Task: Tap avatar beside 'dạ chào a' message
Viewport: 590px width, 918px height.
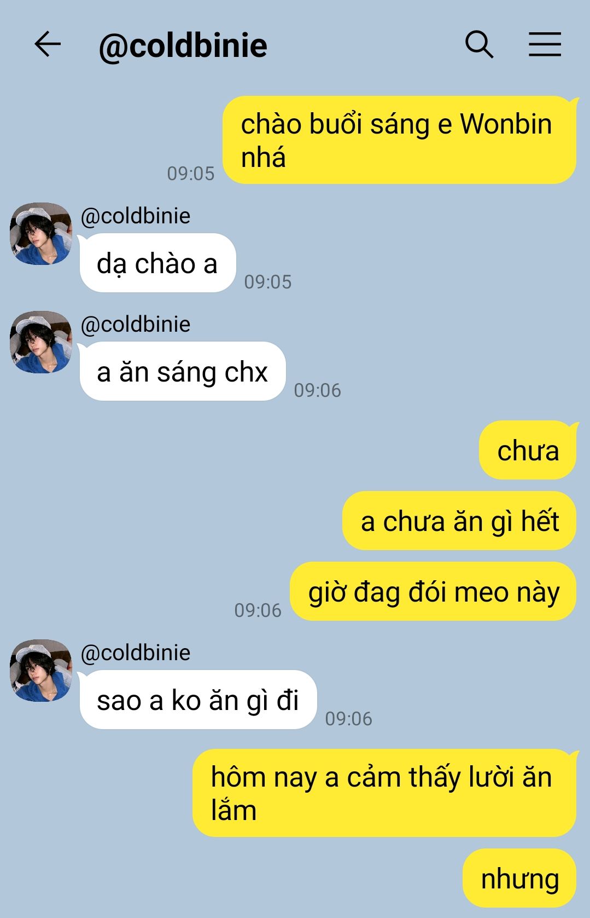Action: 41,234
